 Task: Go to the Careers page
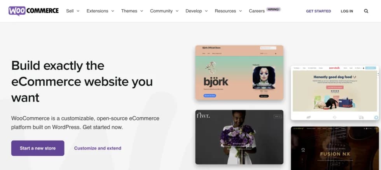tap(257, 11)
